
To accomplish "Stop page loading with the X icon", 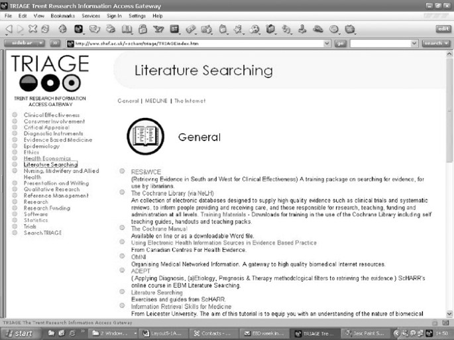I will coord(32,28).
